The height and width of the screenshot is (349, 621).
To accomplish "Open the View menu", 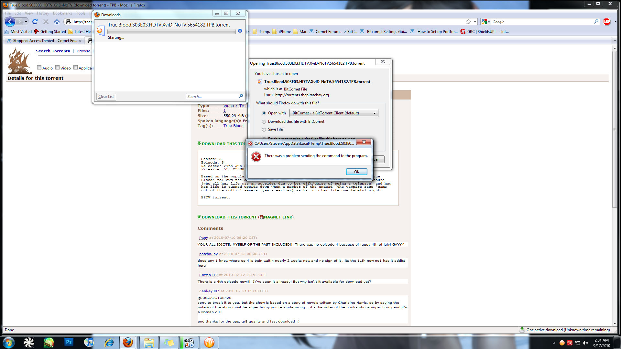I will (29, 13).
